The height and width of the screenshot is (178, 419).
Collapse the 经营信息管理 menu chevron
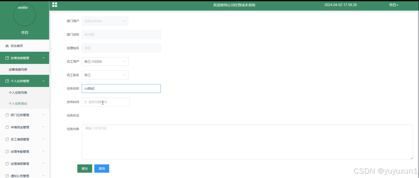click(x=43, y=58)
